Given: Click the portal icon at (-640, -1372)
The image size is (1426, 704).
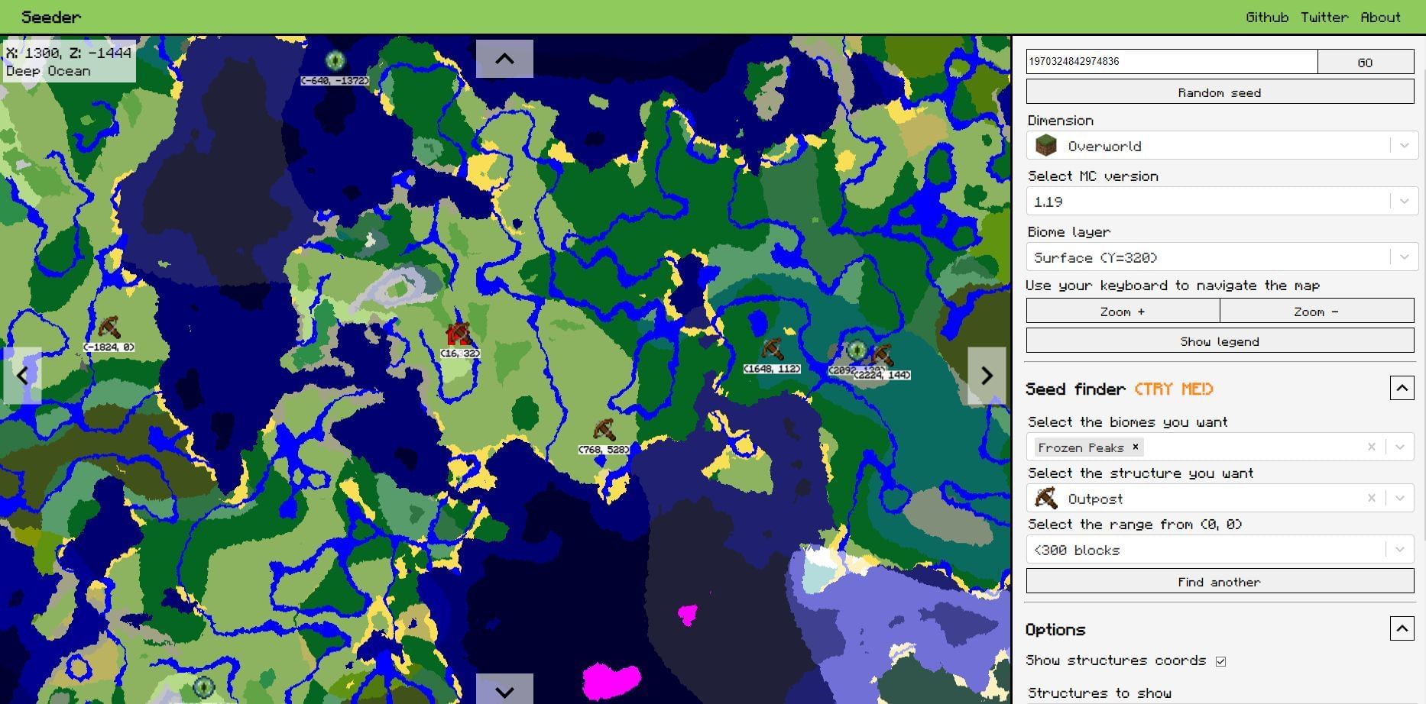Looking at the screenshot, I should pyautogui.click(x=336, y=59).
